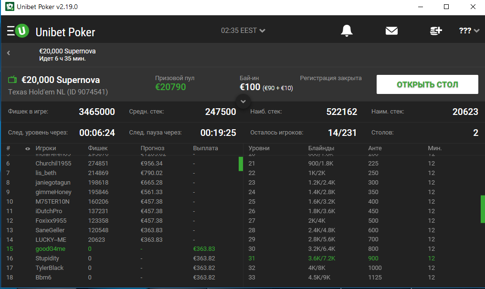Click Unibet Poker app icon in title bar
The width and height of the screenshot is (485, 289).
[x=10, y=7]
